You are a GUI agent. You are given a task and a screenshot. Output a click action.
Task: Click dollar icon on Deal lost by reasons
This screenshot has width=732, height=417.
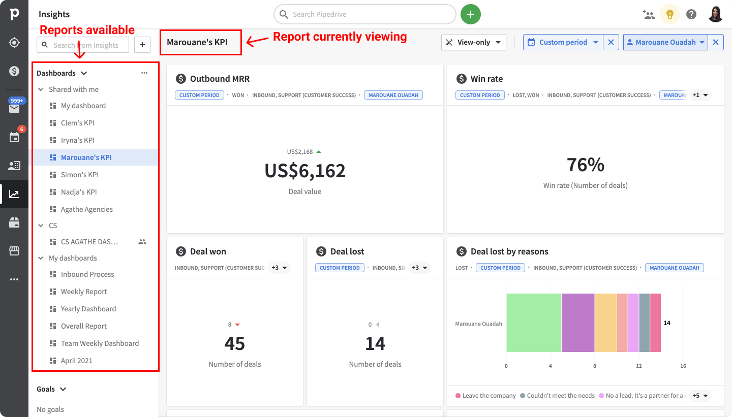(x=461, y=251)
